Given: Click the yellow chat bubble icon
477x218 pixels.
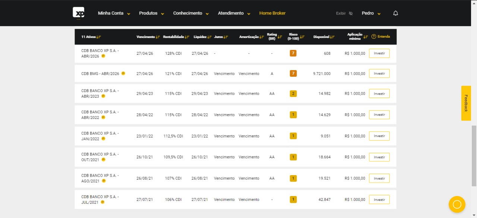Looking at the screenshot, I should [457, 204].
